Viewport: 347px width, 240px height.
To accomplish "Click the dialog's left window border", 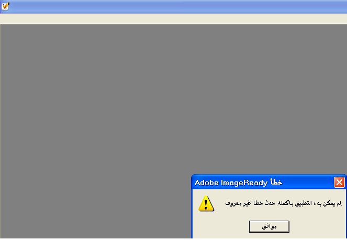I will 192,213.
